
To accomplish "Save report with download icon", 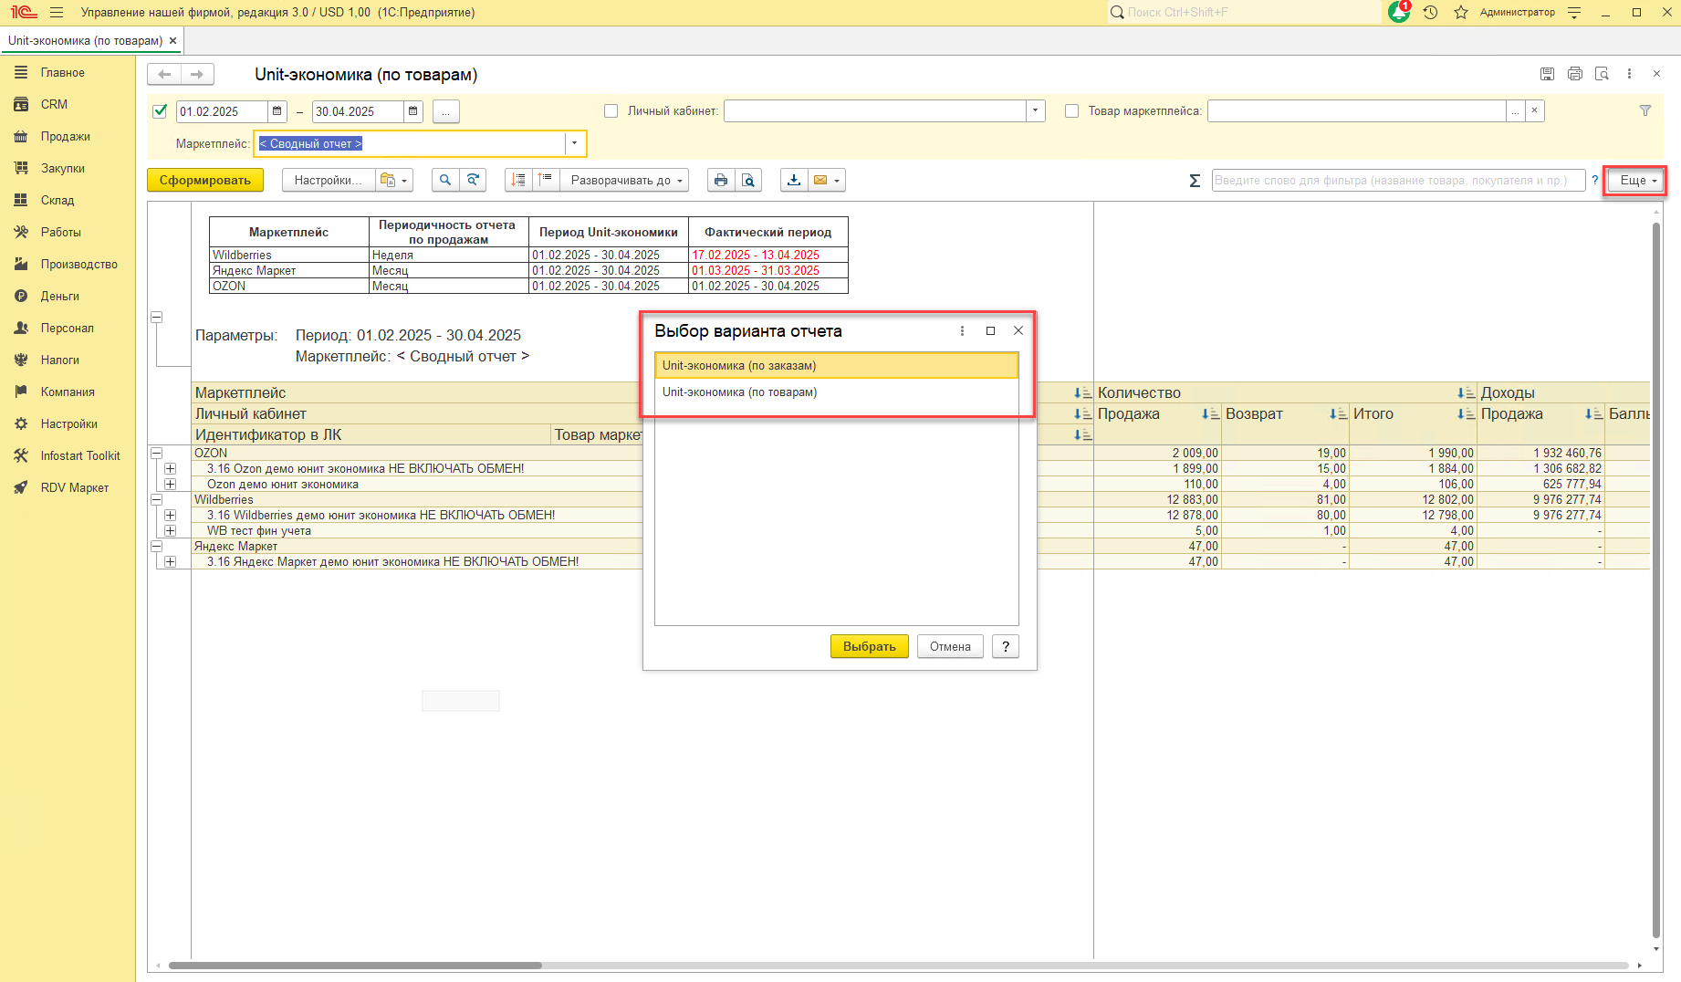I will point(794,181).
